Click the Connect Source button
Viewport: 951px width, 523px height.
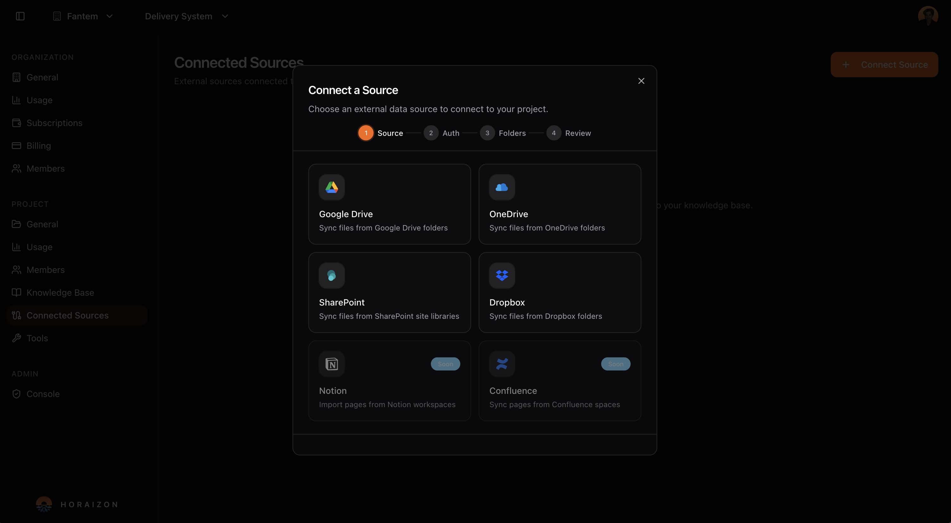click(884, 65)
